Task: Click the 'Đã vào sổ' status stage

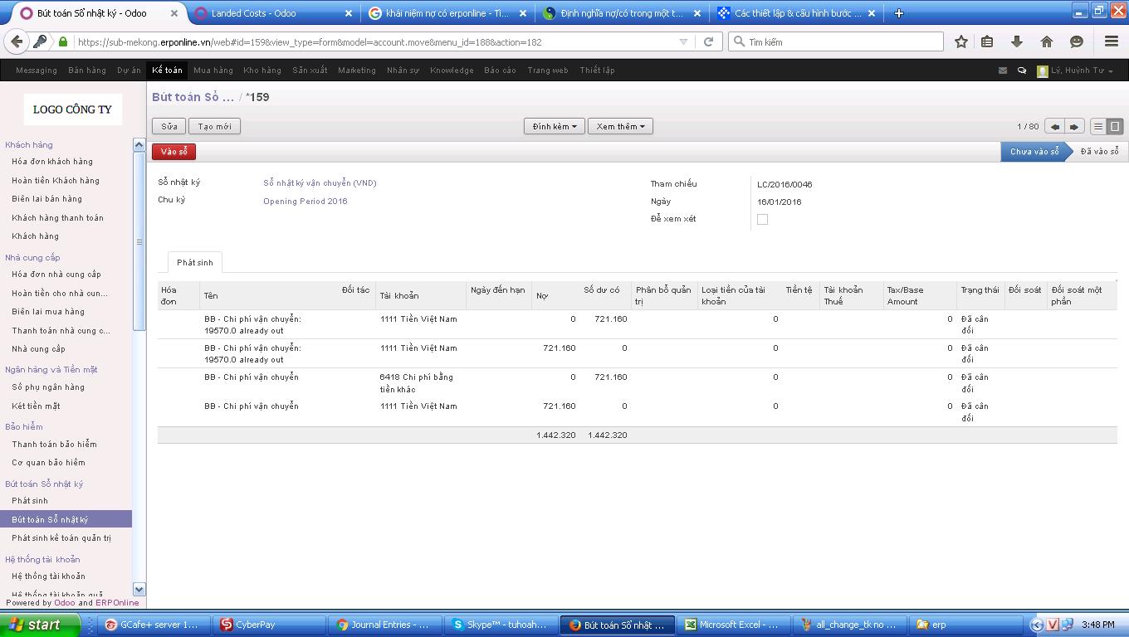Action: (1099, 151)
